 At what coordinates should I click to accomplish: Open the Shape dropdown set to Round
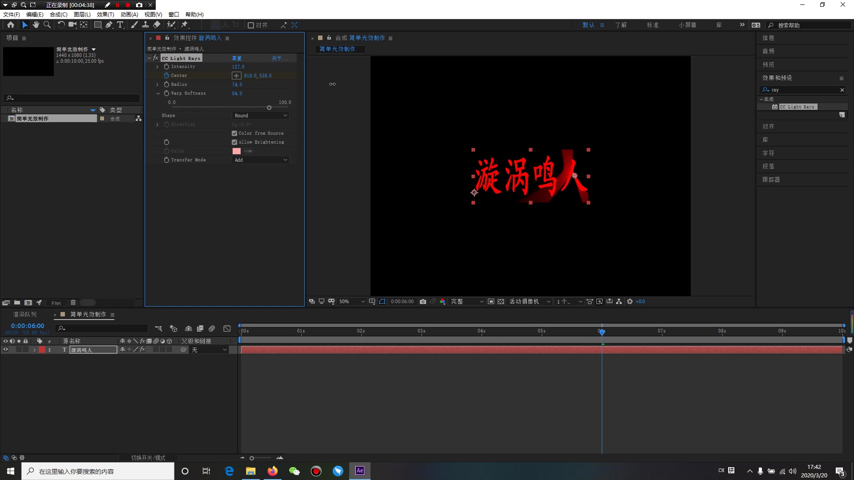260,115
